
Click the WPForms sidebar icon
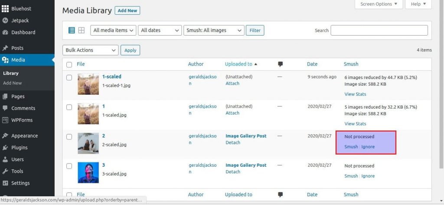[5, 120]
